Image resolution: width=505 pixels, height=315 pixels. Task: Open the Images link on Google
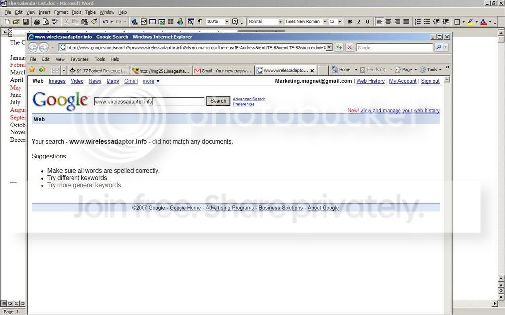(x=57, y=81)
